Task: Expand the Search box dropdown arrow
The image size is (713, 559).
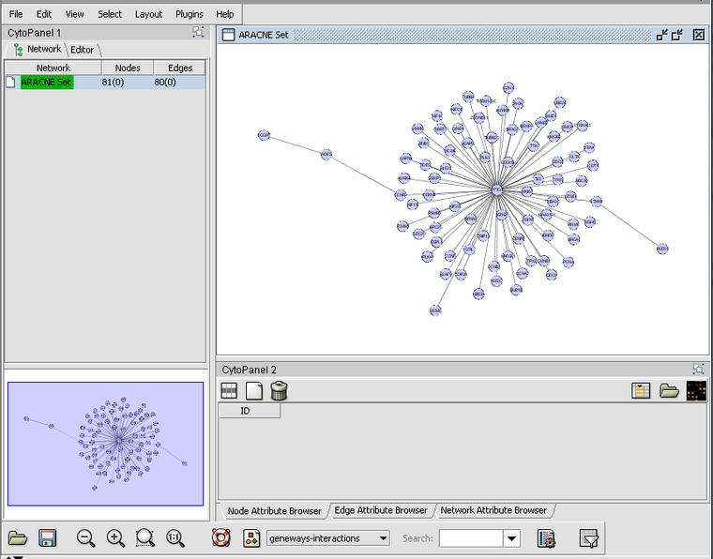Action: coord(511,538)
